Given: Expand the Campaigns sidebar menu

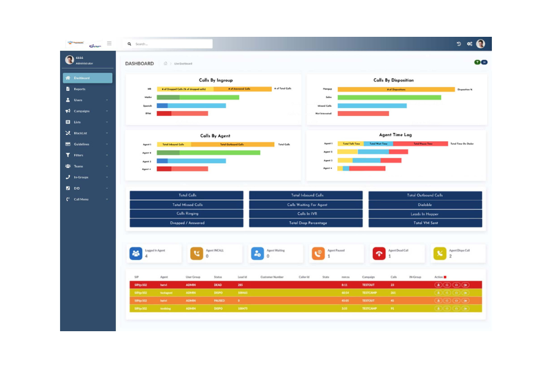Looking at the screenshot, I should point(87,111).
